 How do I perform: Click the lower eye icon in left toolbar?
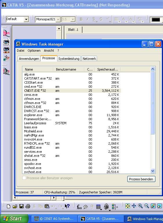pyautogui.click(x=6, y=50)
